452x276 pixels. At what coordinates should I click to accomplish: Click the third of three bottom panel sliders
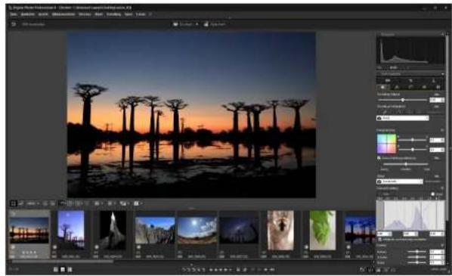coord(416,262)
